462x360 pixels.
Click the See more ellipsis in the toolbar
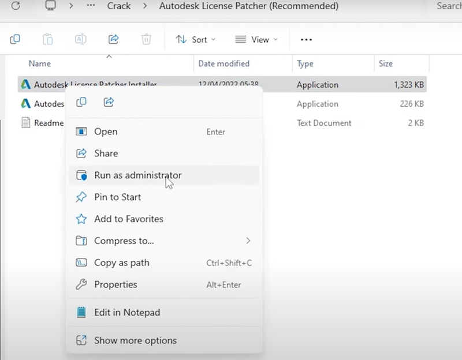pyautogui.click(x=306, y=39)
